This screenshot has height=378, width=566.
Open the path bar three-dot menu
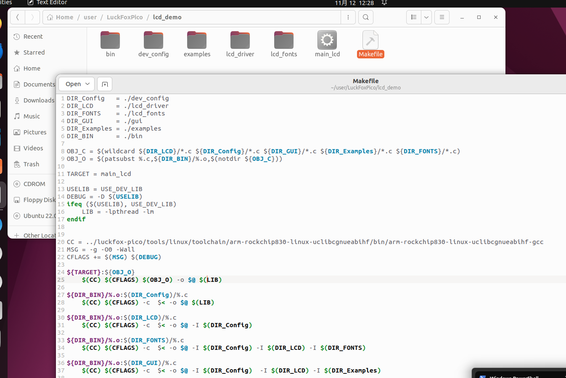[x=348, y=17]
